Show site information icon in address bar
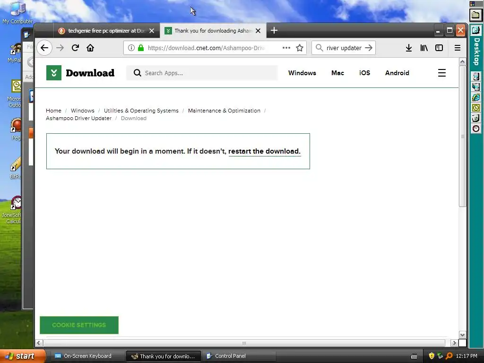 [x=131, y=48]
